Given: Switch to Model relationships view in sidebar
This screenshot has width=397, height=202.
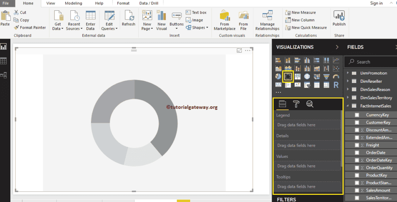Looking at the screenshot, I should [4, 75].
